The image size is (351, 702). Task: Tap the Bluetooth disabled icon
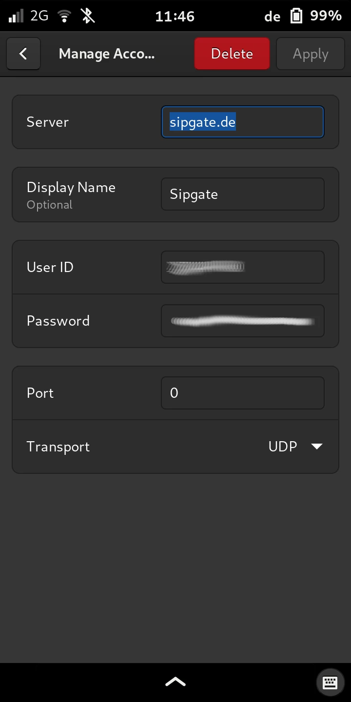(x=88, y=16)
